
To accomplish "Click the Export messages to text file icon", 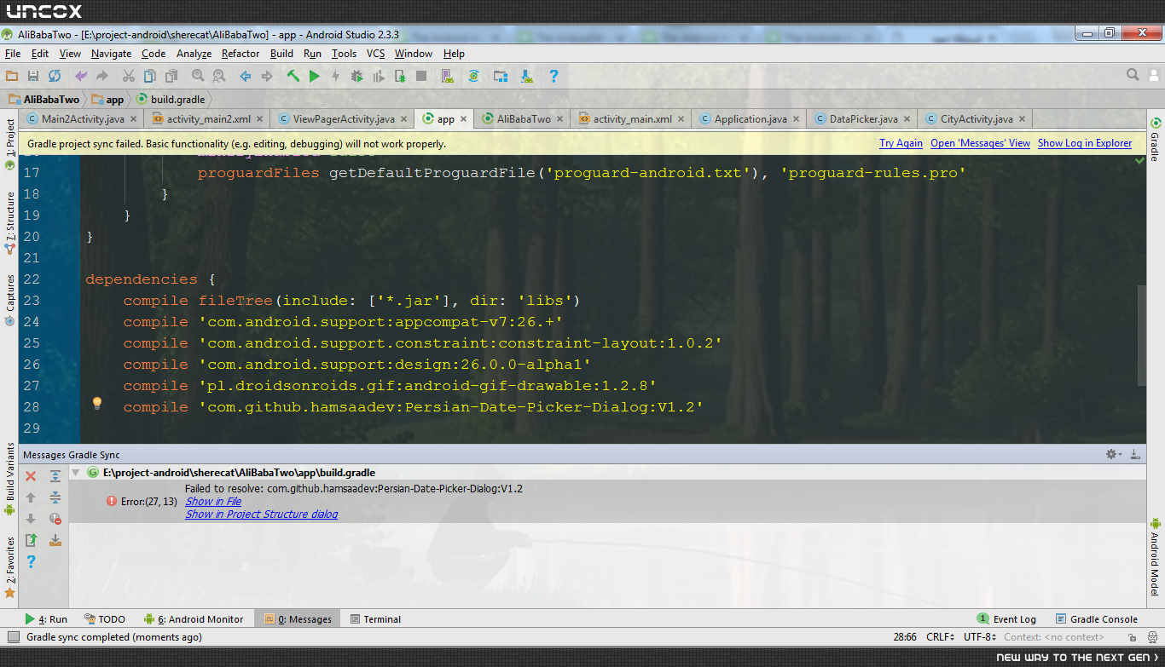I will pyautogui.click(x=31, y=540).
